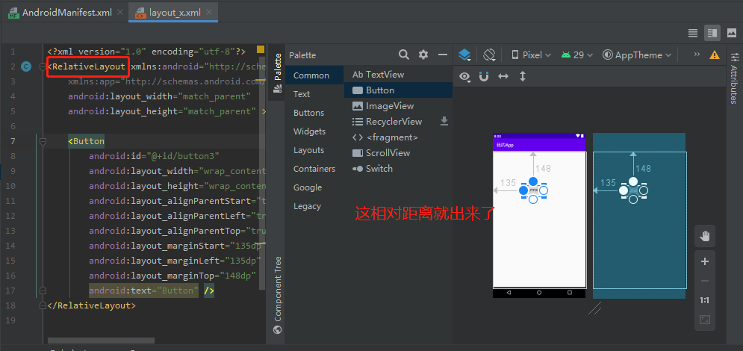Toggle the autoconnect magnet icon

click(484, 76)
